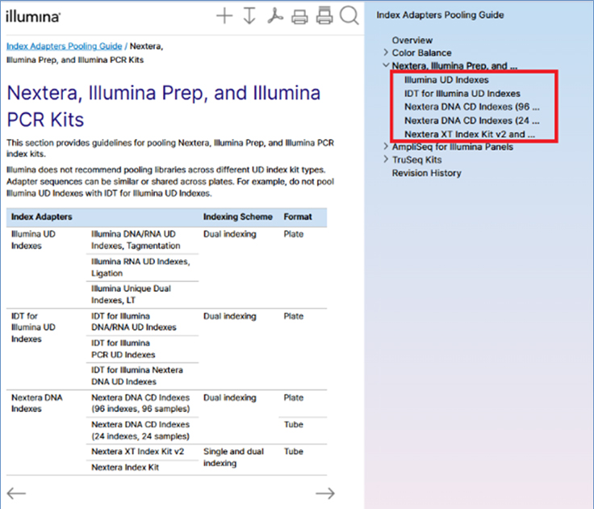Open Nextera XT Index Kit v2 sidebar entry
594x509 pixels.
[x=470, y=134]
